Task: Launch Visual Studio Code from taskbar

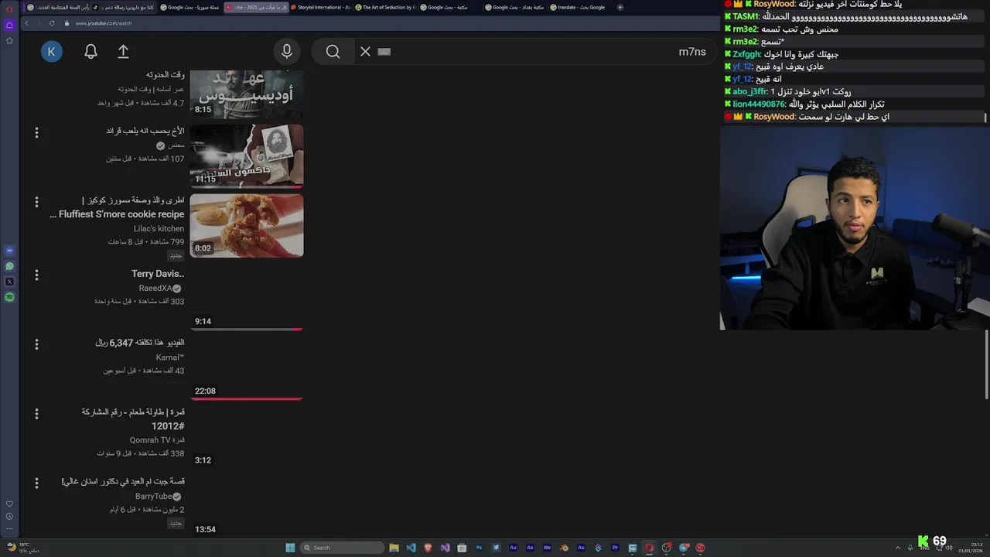Action: (411, 548)
